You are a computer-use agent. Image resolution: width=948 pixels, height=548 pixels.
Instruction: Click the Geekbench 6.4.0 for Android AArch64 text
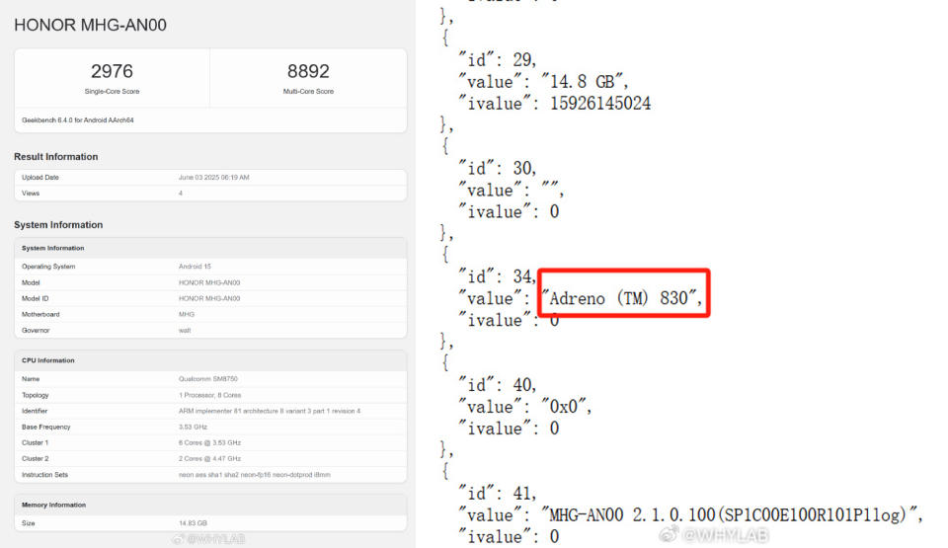tap(77, 120)
